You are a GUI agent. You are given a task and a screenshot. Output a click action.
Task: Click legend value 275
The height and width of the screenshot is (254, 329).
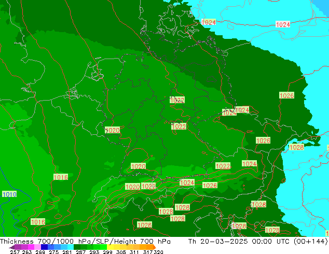click(x=53, y=252)
